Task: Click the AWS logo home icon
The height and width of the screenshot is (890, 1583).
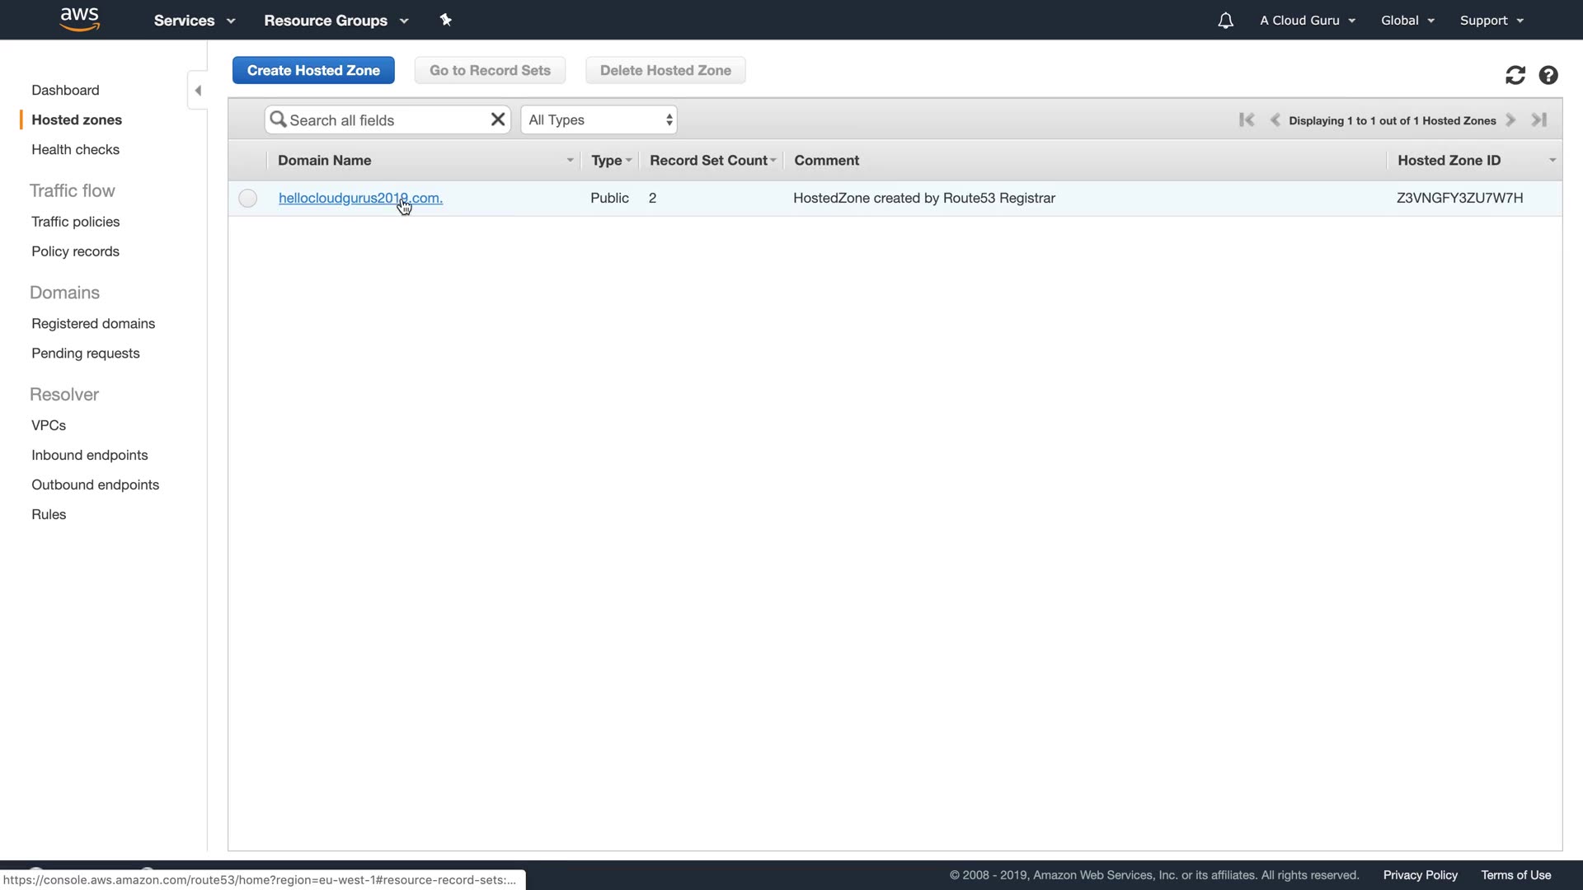Action: pos(79,19)
